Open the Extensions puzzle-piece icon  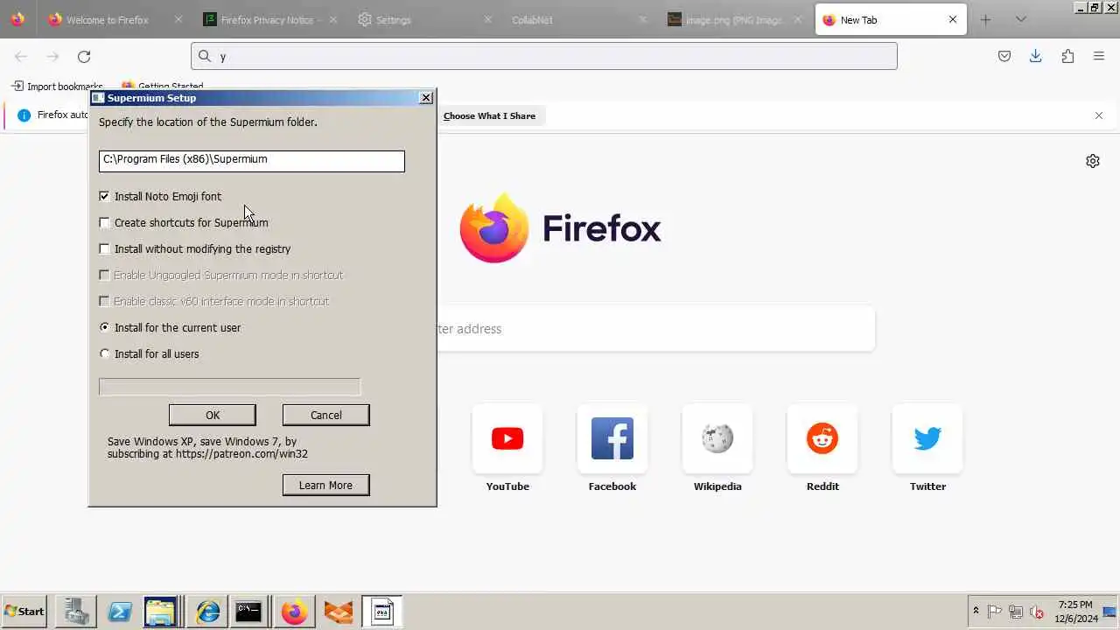[1067, 56]
